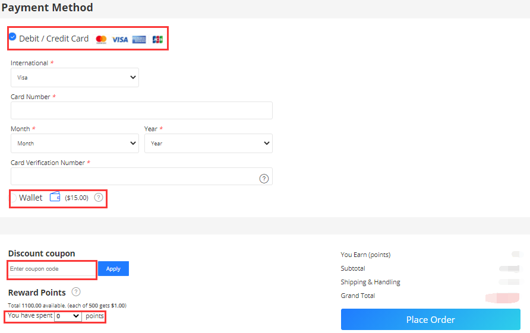530x333 pixels.
Task: Click the help icon beside Wallet balance
Action: click(99, 197)
